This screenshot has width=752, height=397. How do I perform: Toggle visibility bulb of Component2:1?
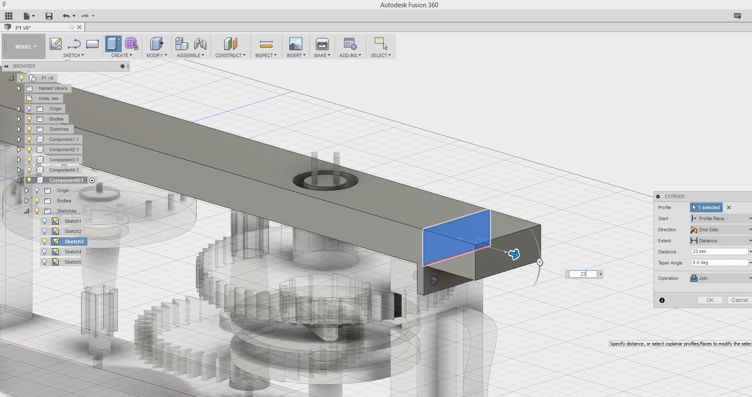tap(29, 150)
